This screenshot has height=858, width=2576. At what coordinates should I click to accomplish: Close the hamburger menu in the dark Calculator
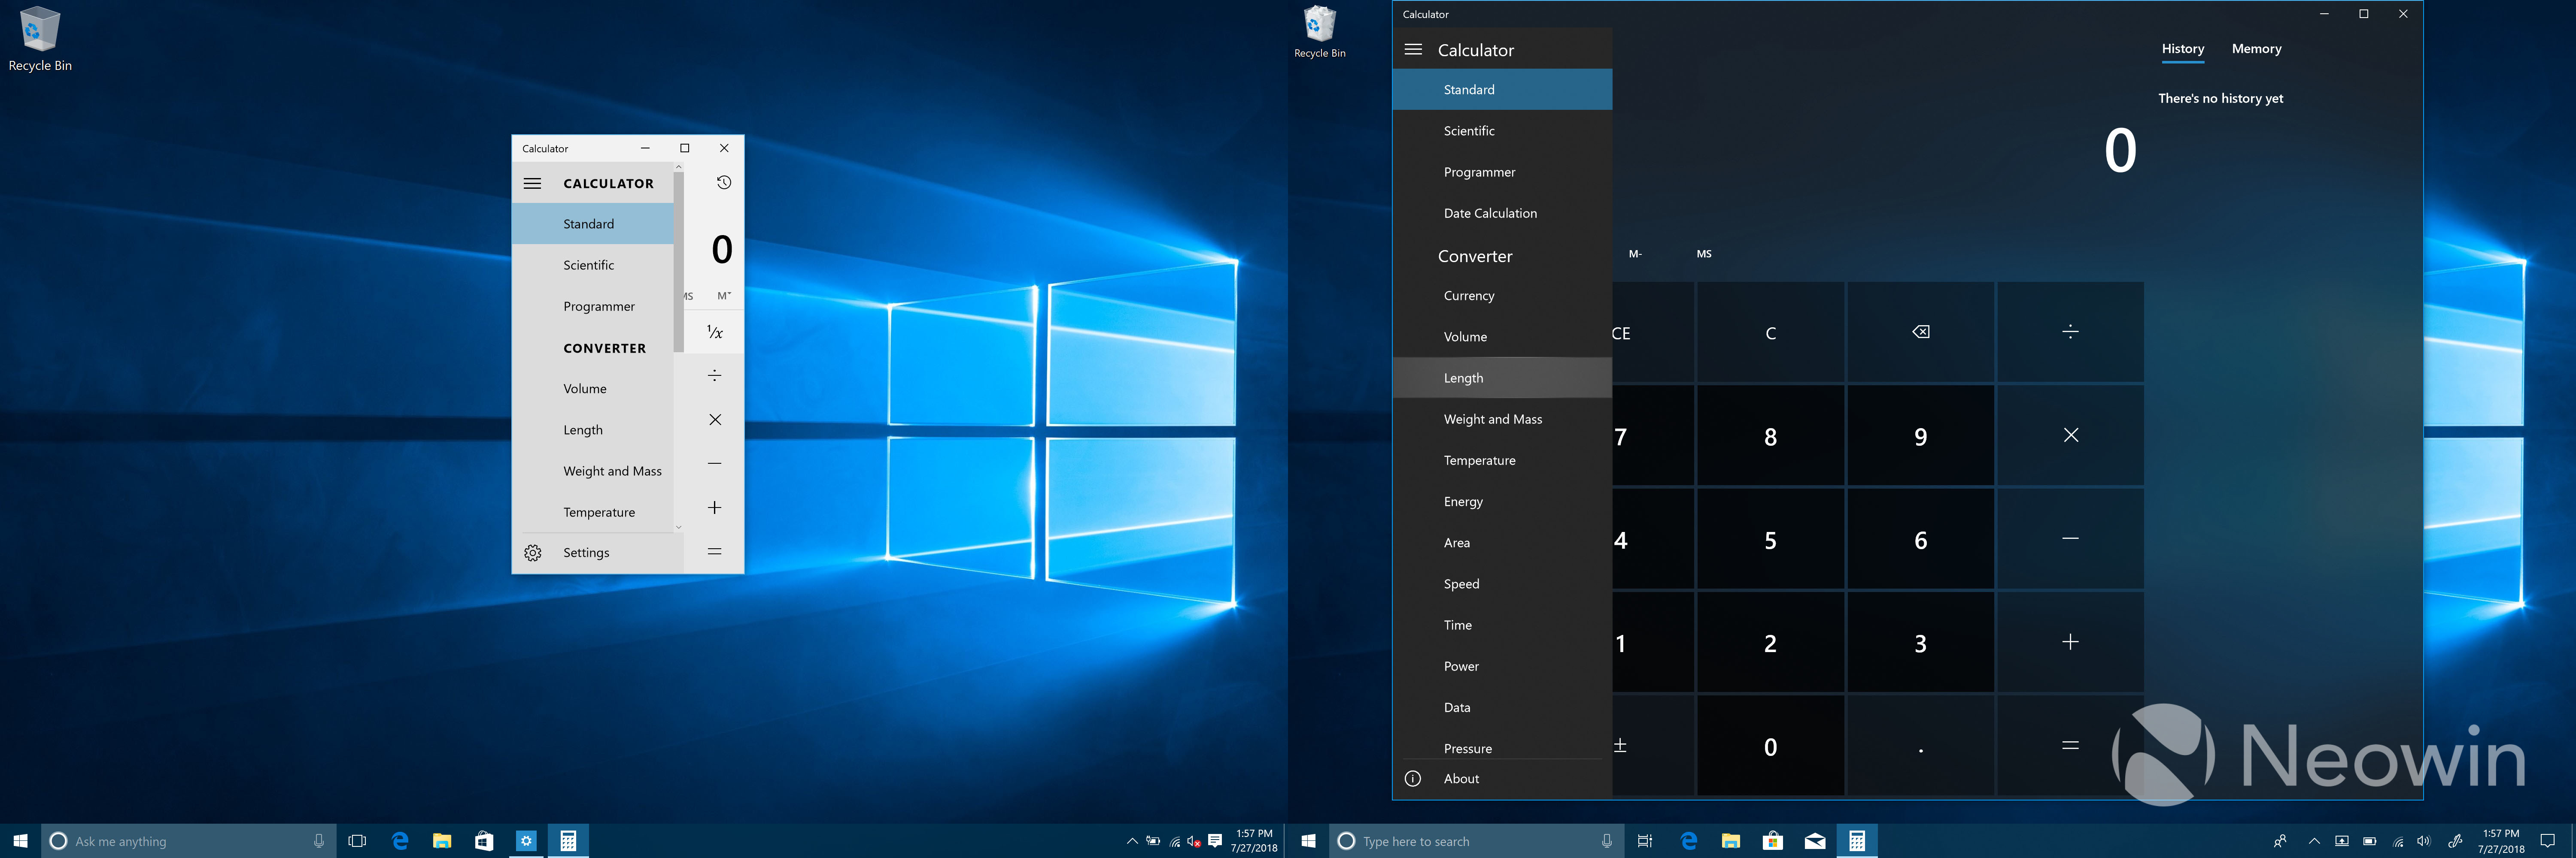click(1413, 49)
